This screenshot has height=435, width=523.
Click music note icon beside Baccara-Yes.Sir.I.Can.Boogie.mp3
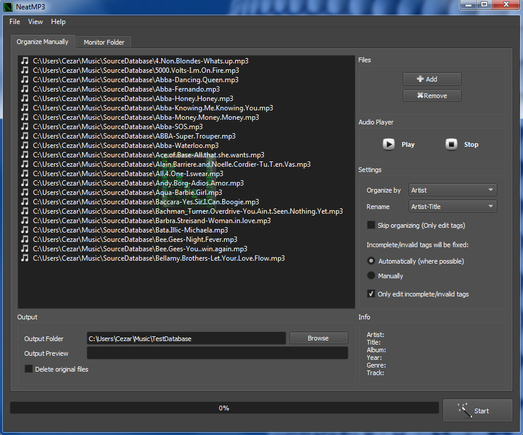(x=25, y=201)
